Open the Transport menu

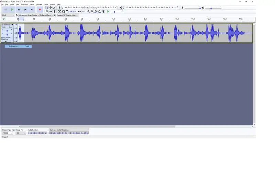pos(24,4)
